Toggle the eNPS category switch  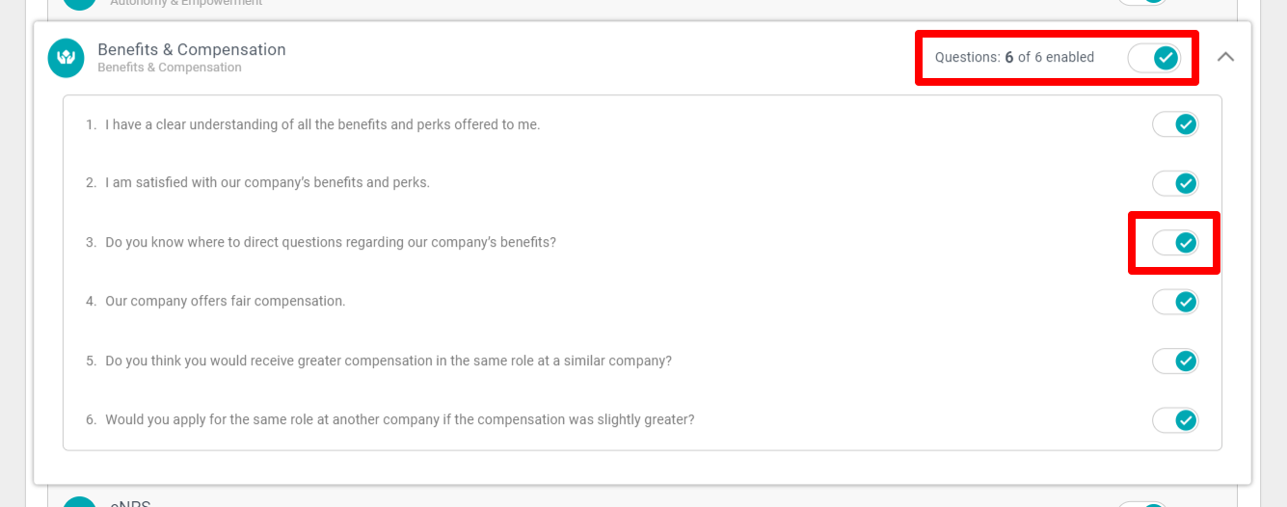pos(1142,503)
